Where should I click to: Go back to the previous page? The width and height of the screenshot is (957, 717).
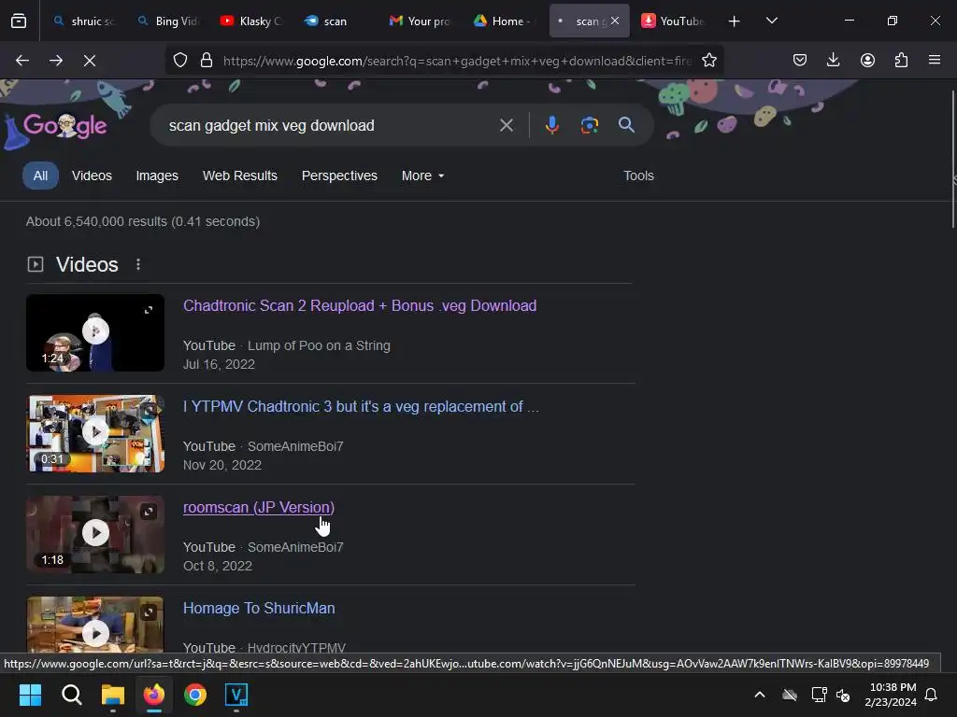point(22,61)
